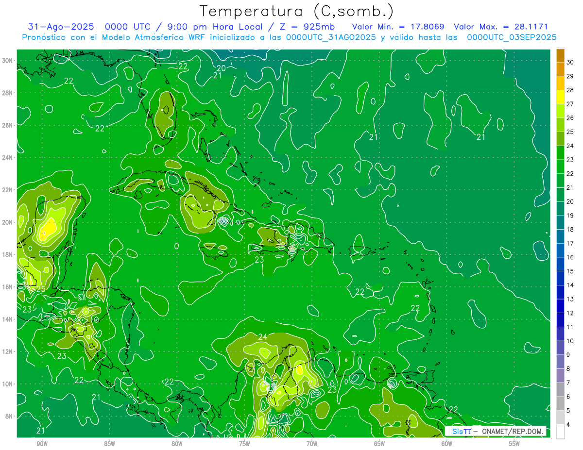Screen dimensions: 583x450
Task: Click latitude axis label "28N"
Action: [x=7, y=93]
